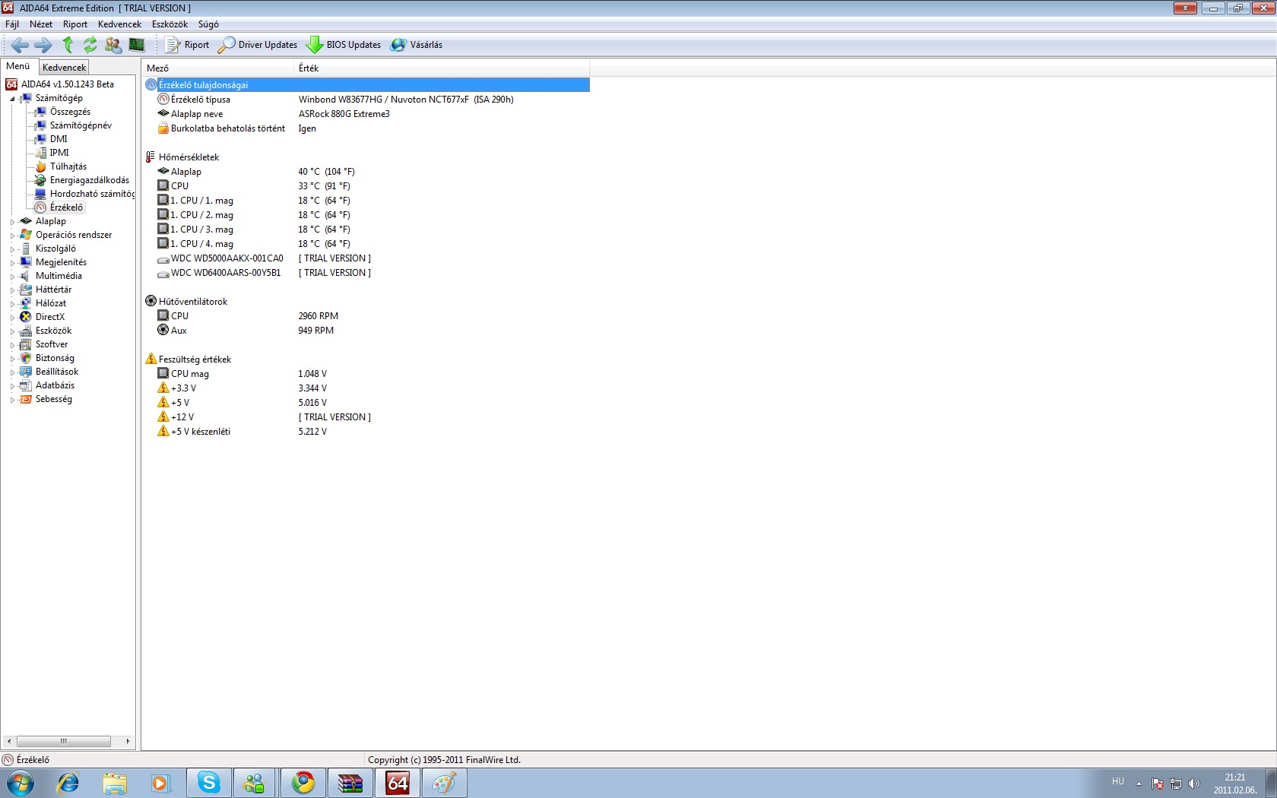Open Skype from the taskbar
1277x798 pixels.
(208, 783)
